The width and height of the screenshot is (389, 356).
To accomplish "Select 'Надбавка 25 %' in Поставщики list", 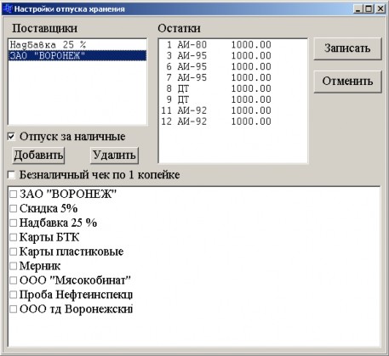I will [77, 45].
